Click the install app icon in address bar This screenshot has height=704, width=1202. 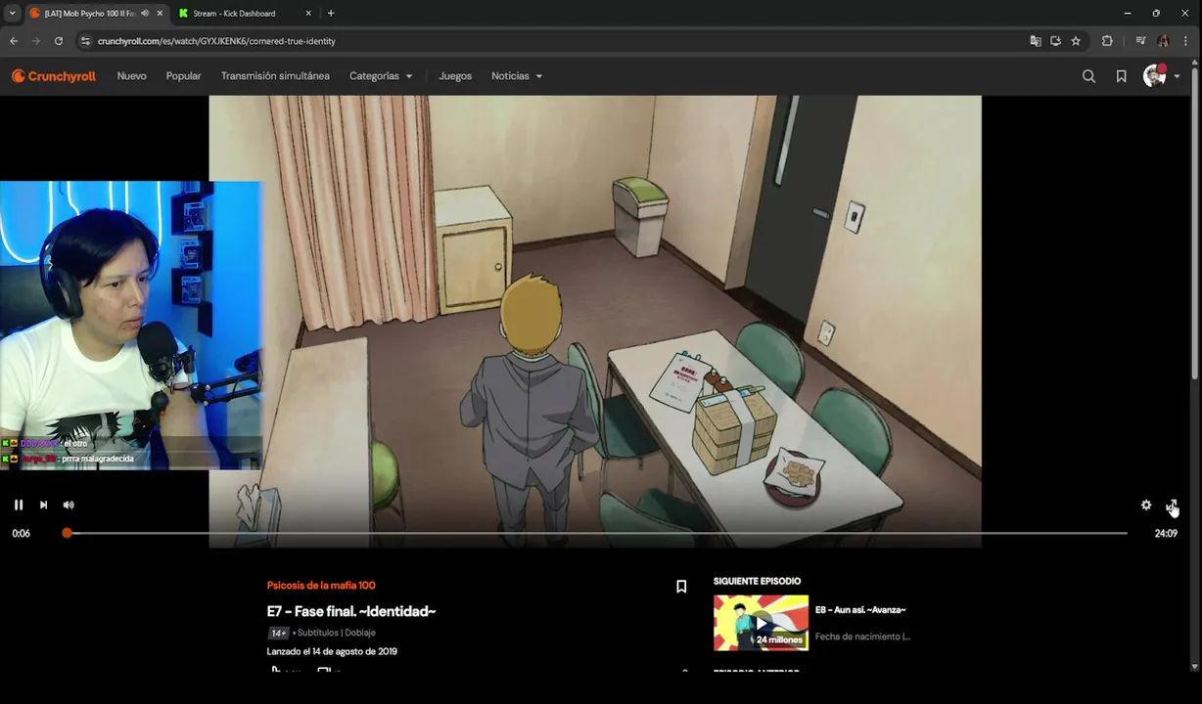1055,41
